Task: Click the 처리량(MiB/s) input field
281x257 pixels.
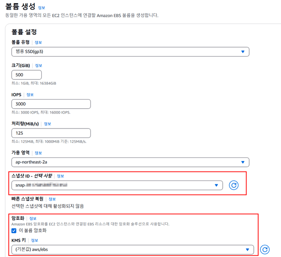Action: pyautogui.click(x=51, y=133)
